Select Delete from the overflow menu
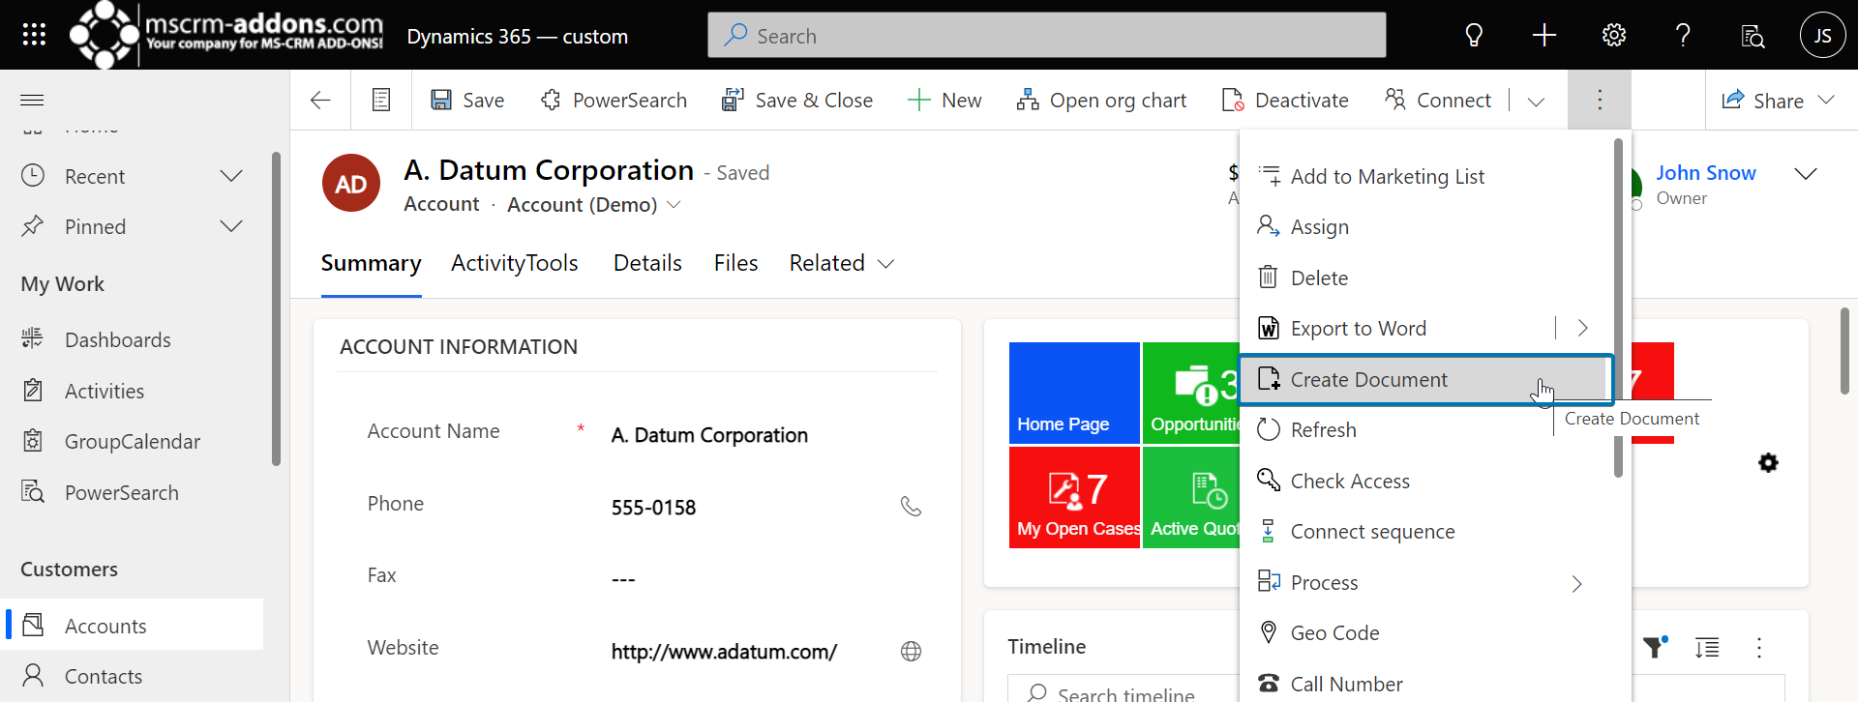 point(1428,278)
